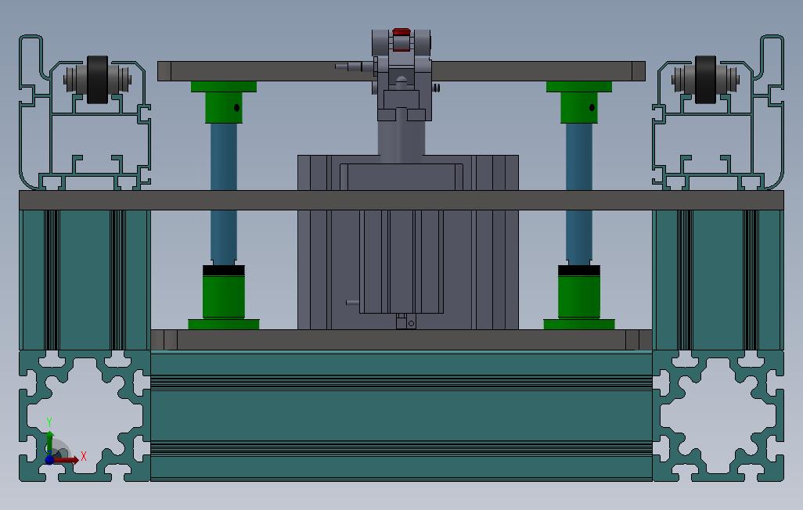Select the right teal vertical column
The width and height of the screenshot is (803, 510).
tap(718, 280)
